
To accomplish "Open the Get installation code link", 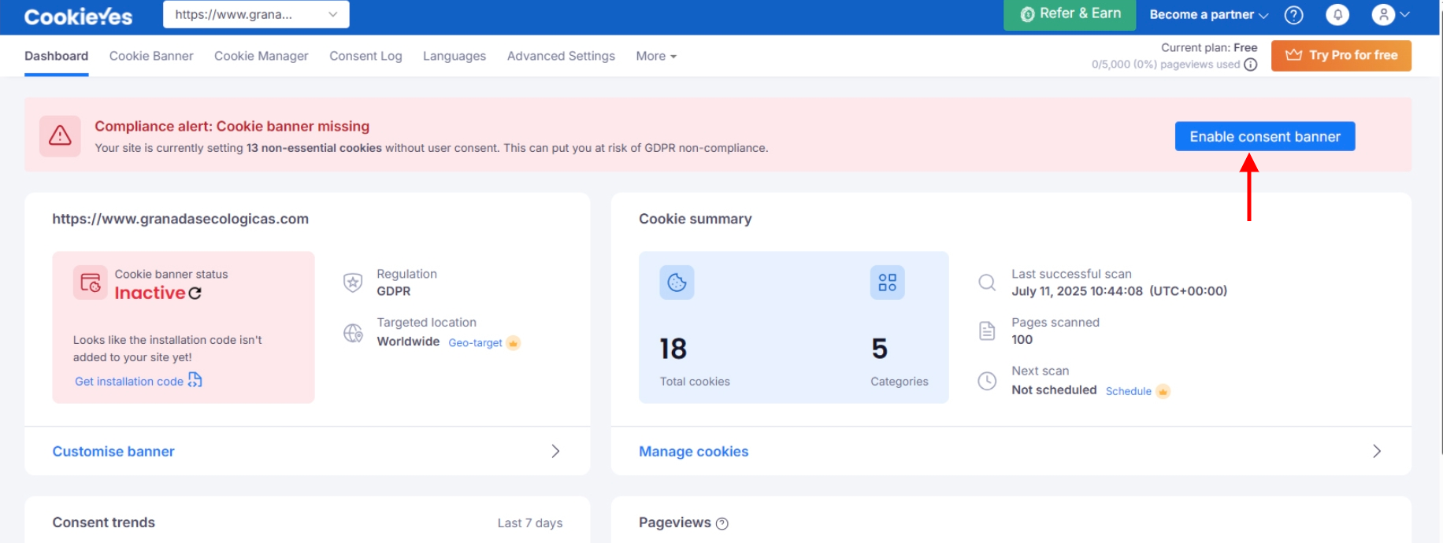I will [x=129, y=382].
